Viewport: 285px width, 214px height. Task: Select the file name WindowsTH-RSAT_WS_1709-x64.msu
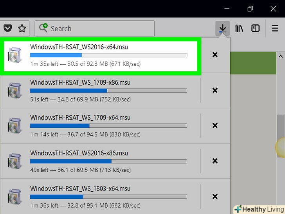click(80, 118)
